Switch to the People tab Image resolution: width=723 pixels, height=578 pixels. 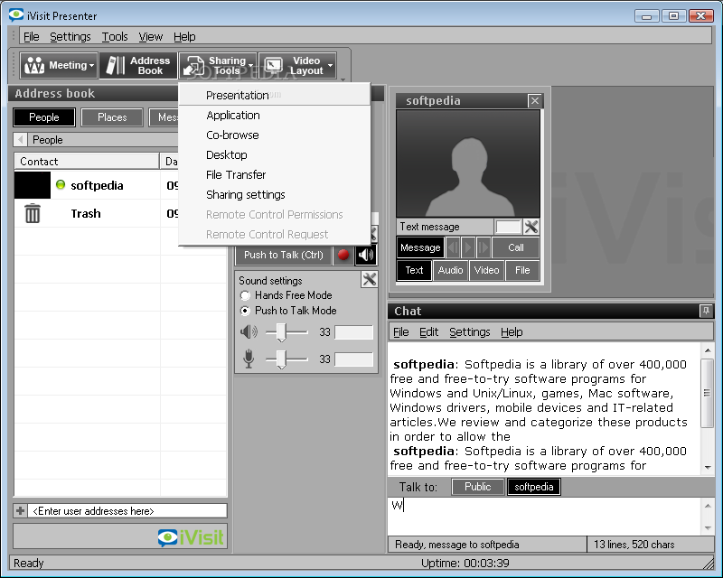(x=44, y=117)
